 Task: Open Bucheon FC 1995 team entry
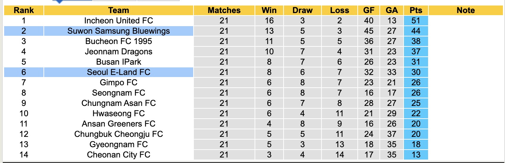[118, 41]
